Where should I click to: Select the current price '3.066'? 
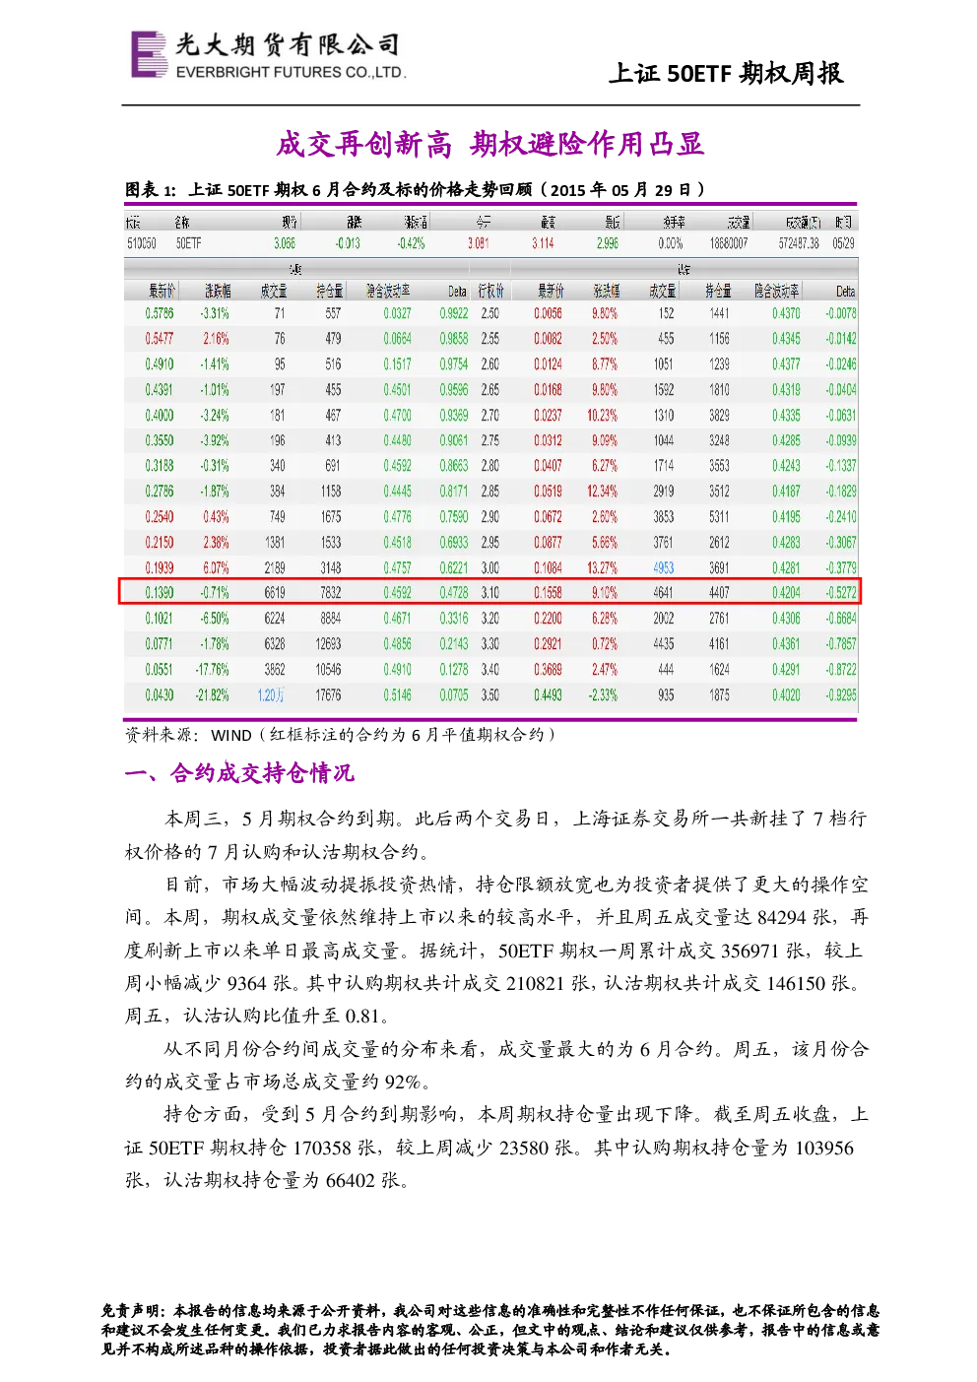pyautogui.click(x=285, y=243)
